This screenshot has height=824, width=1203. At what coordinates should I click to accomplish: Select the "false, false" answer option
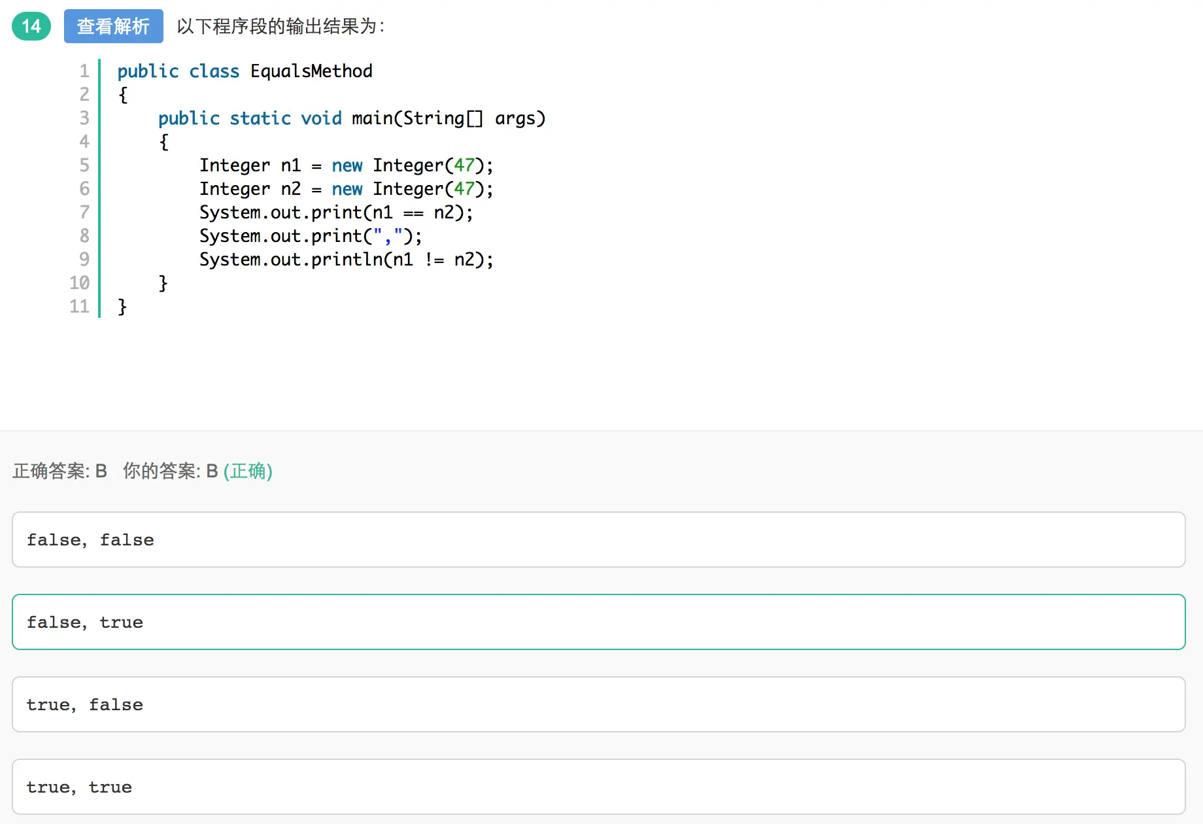click(598, 540)
